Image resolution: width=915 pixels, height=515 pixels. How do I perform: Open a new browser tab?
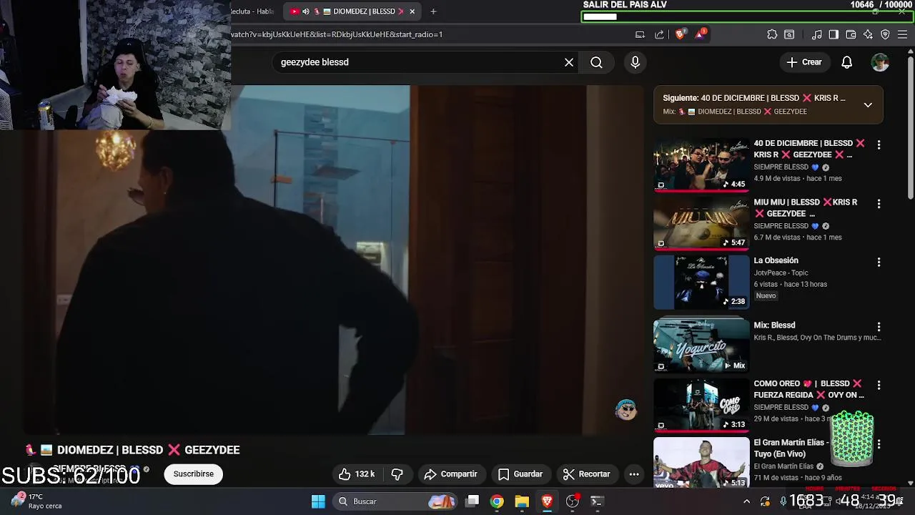pos(433,11)
